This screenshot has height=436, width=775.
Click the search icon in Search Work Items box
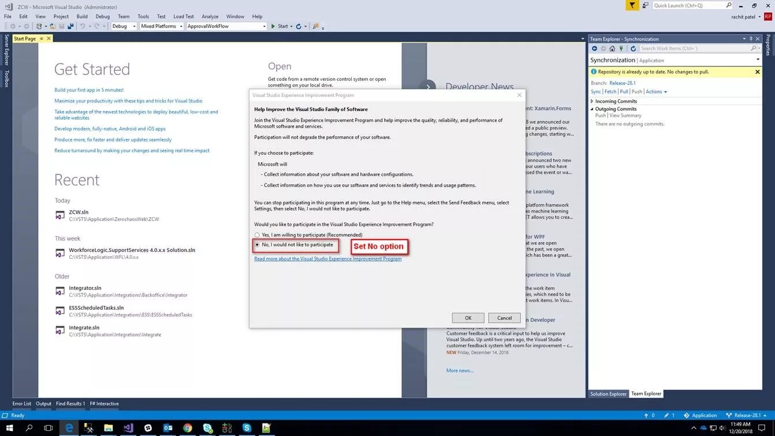pyautogui.click(x=753, y=49)
